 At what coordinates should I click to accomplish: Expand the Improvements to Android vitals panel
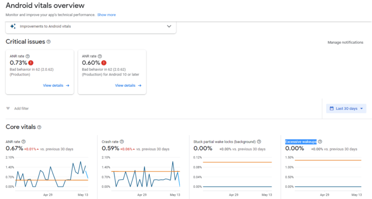169,26
